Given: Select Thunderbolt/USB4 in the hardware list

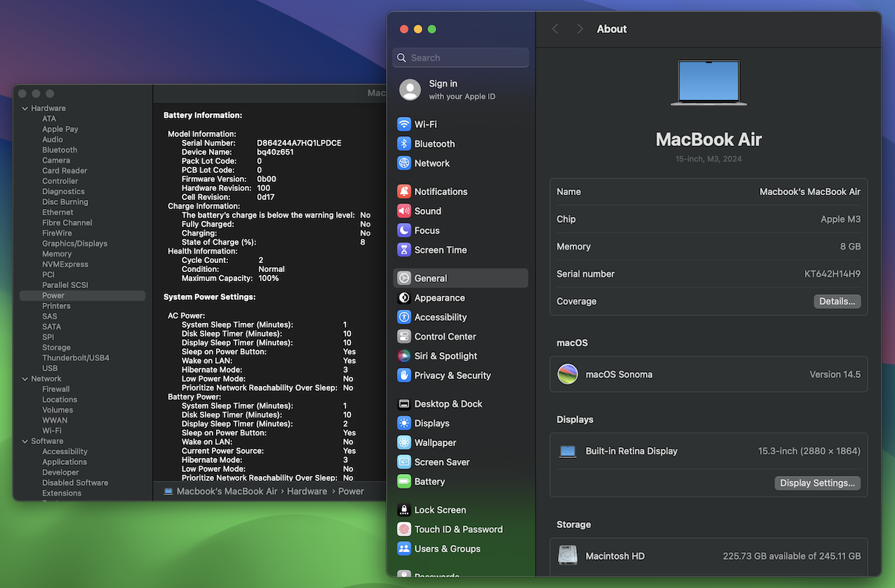Looking at the screenshot, I should coord(76,358).
